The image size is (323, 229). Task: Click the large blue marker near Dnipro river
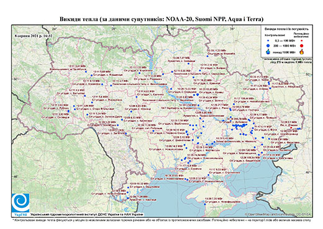[x=198, y=95]
